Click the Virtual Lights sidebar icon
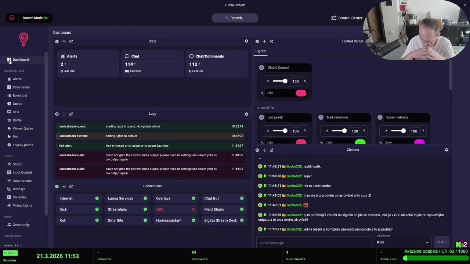Viewport: 470px width, 264px height. (x=9, y=205)
